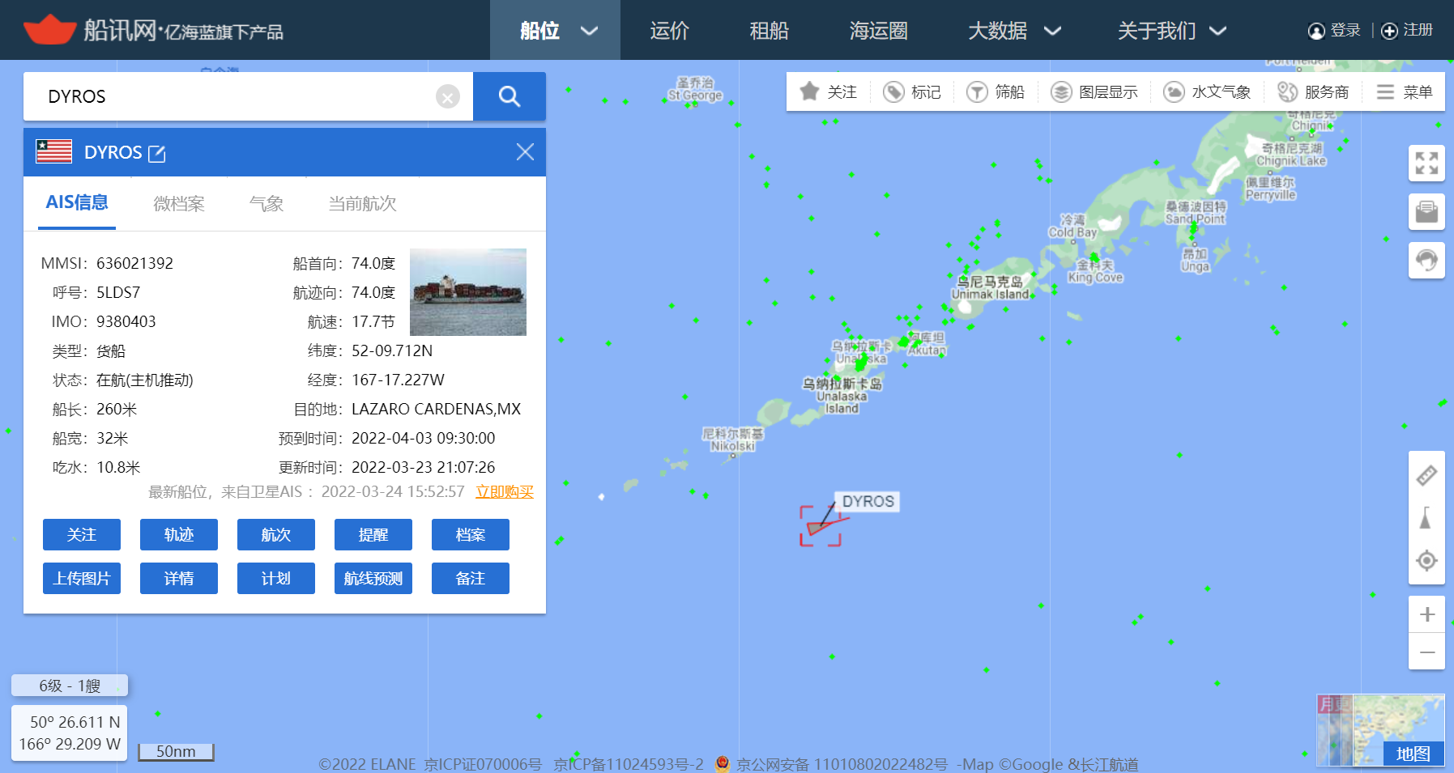This screenshot has height=773, width=1454.
Task: Switch to the 当前航次 tab
Action: click(362, 204)
